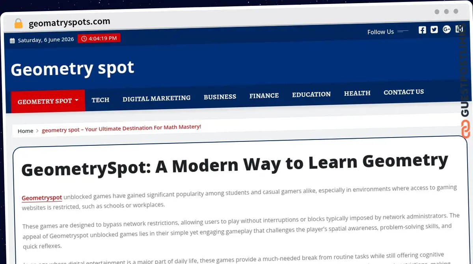Open the Twitter follow icon
473x264 pixels.
(x=434, y=30)
